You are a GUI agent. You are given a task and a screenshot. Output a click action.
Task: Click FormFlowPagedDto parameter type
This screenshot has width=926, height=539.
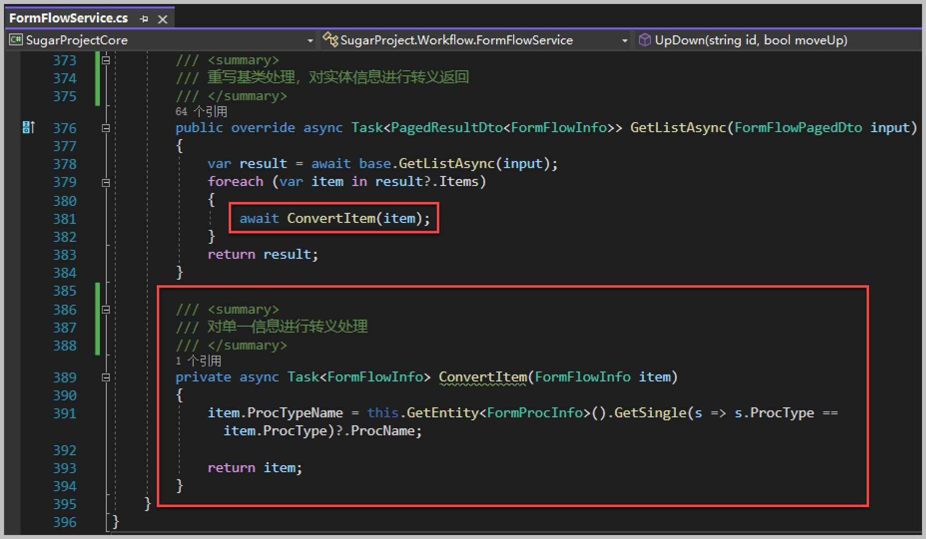798,128
